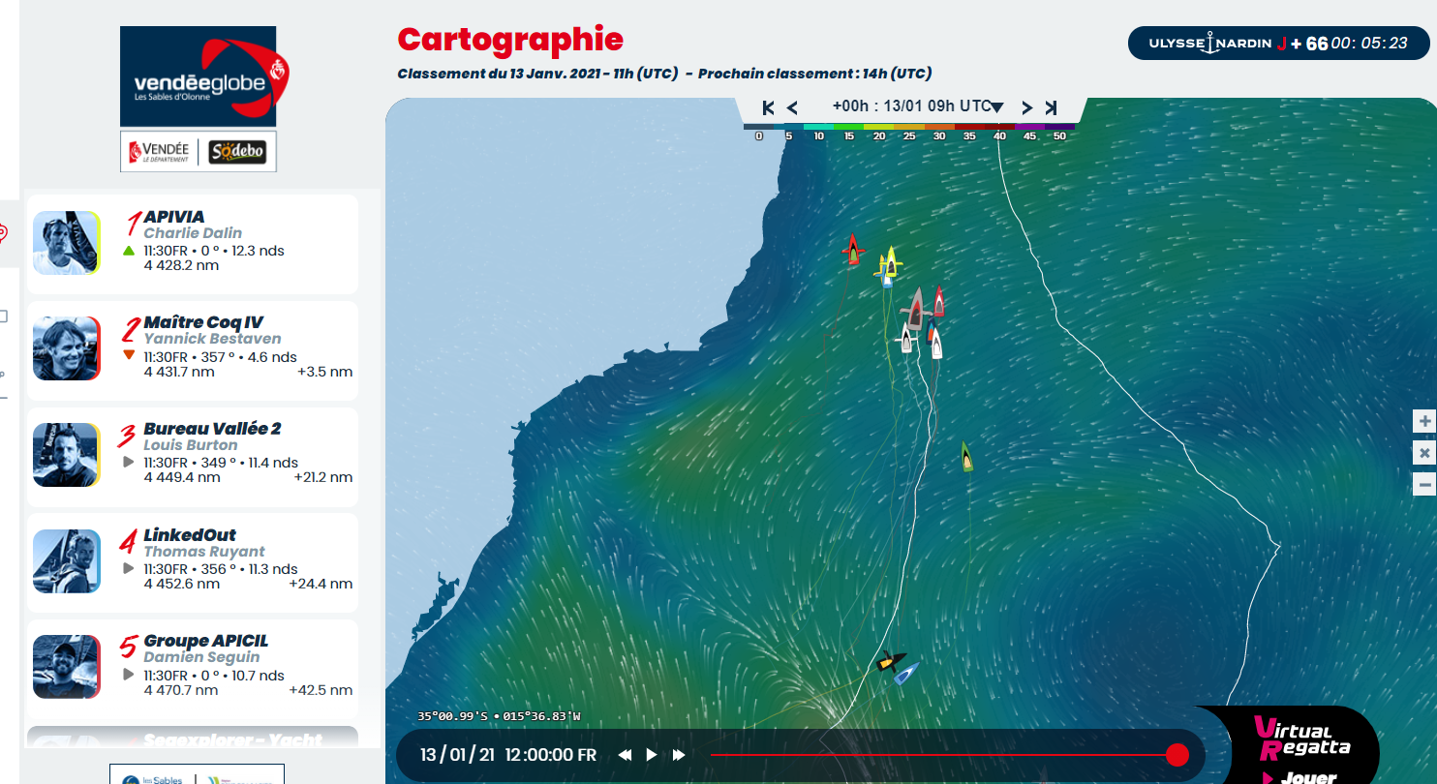Select the large grey boat on the map
Image resolution: width=1437 pixels, height=784 pixels.
(x=914, y=309)
